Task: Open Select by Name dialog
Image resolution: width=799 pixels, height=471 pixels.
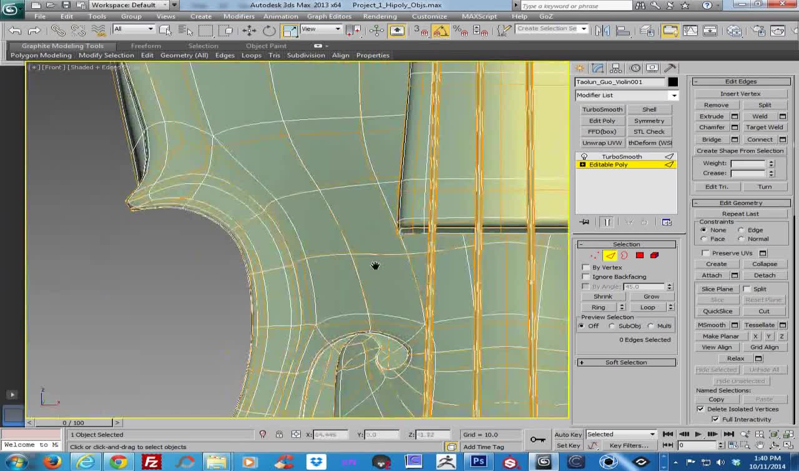Action: (x=185, y=30)
